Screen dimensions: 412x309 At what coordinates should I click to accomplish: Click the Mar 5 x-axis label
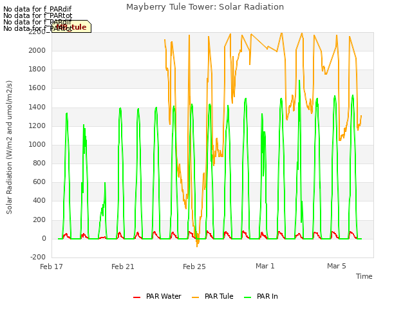coord(337,266)
